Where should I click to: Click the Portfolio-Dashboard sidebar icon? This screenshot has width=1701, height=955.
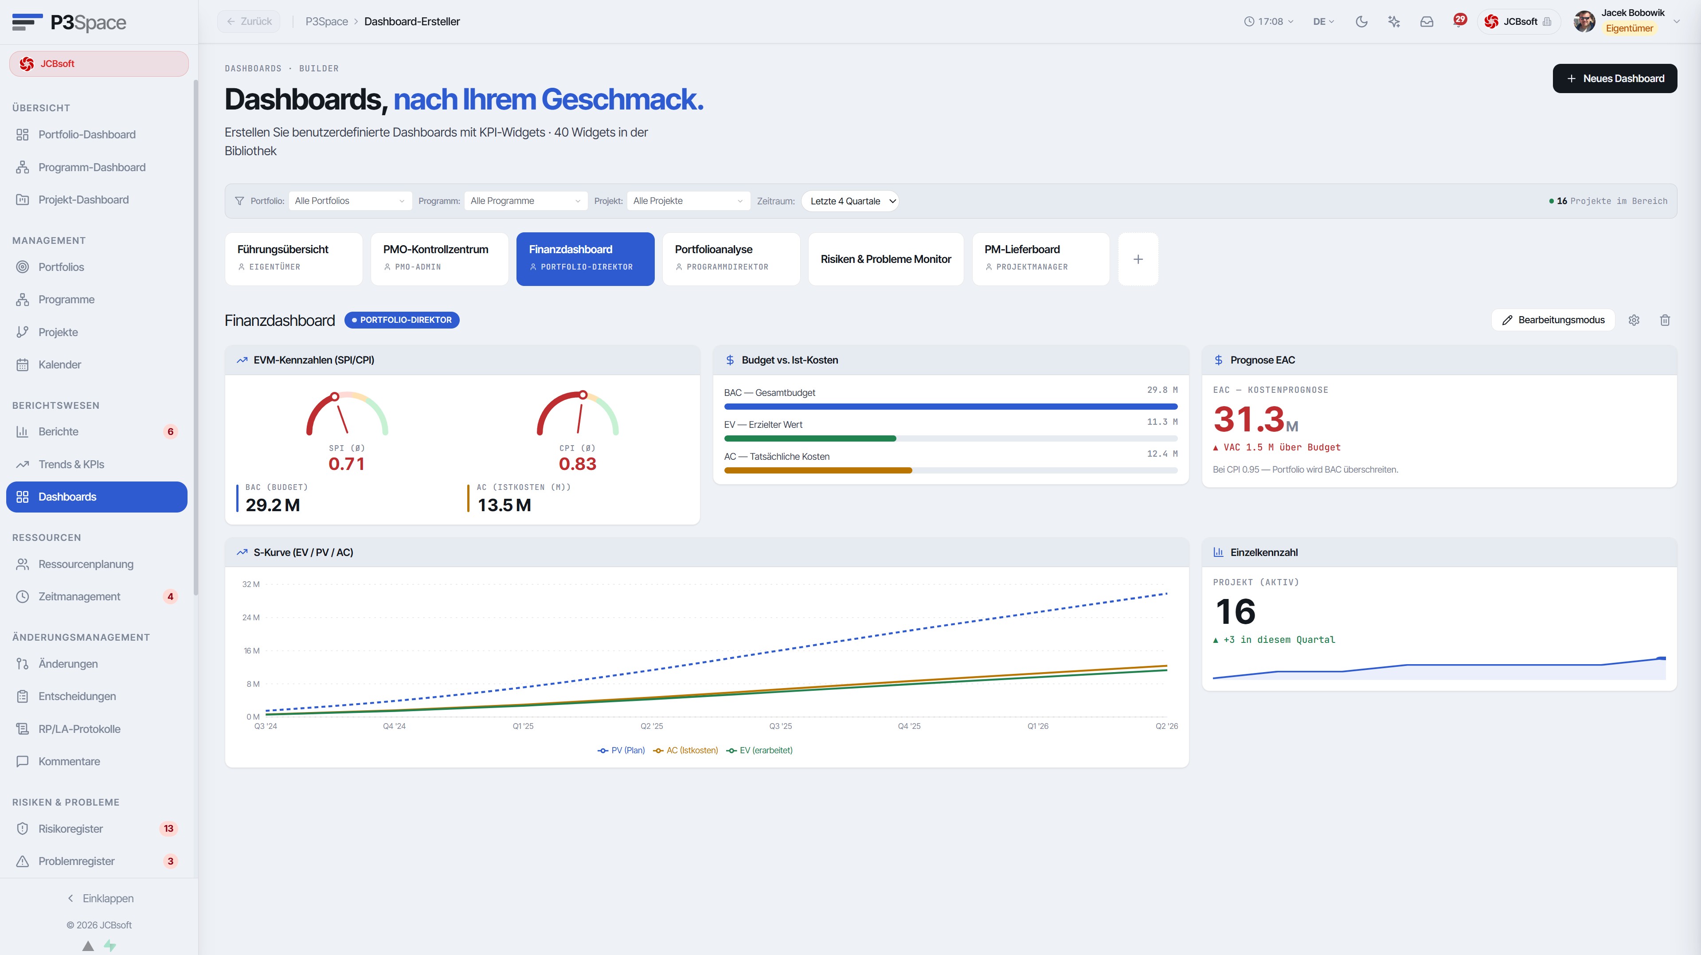coord(23,135)
